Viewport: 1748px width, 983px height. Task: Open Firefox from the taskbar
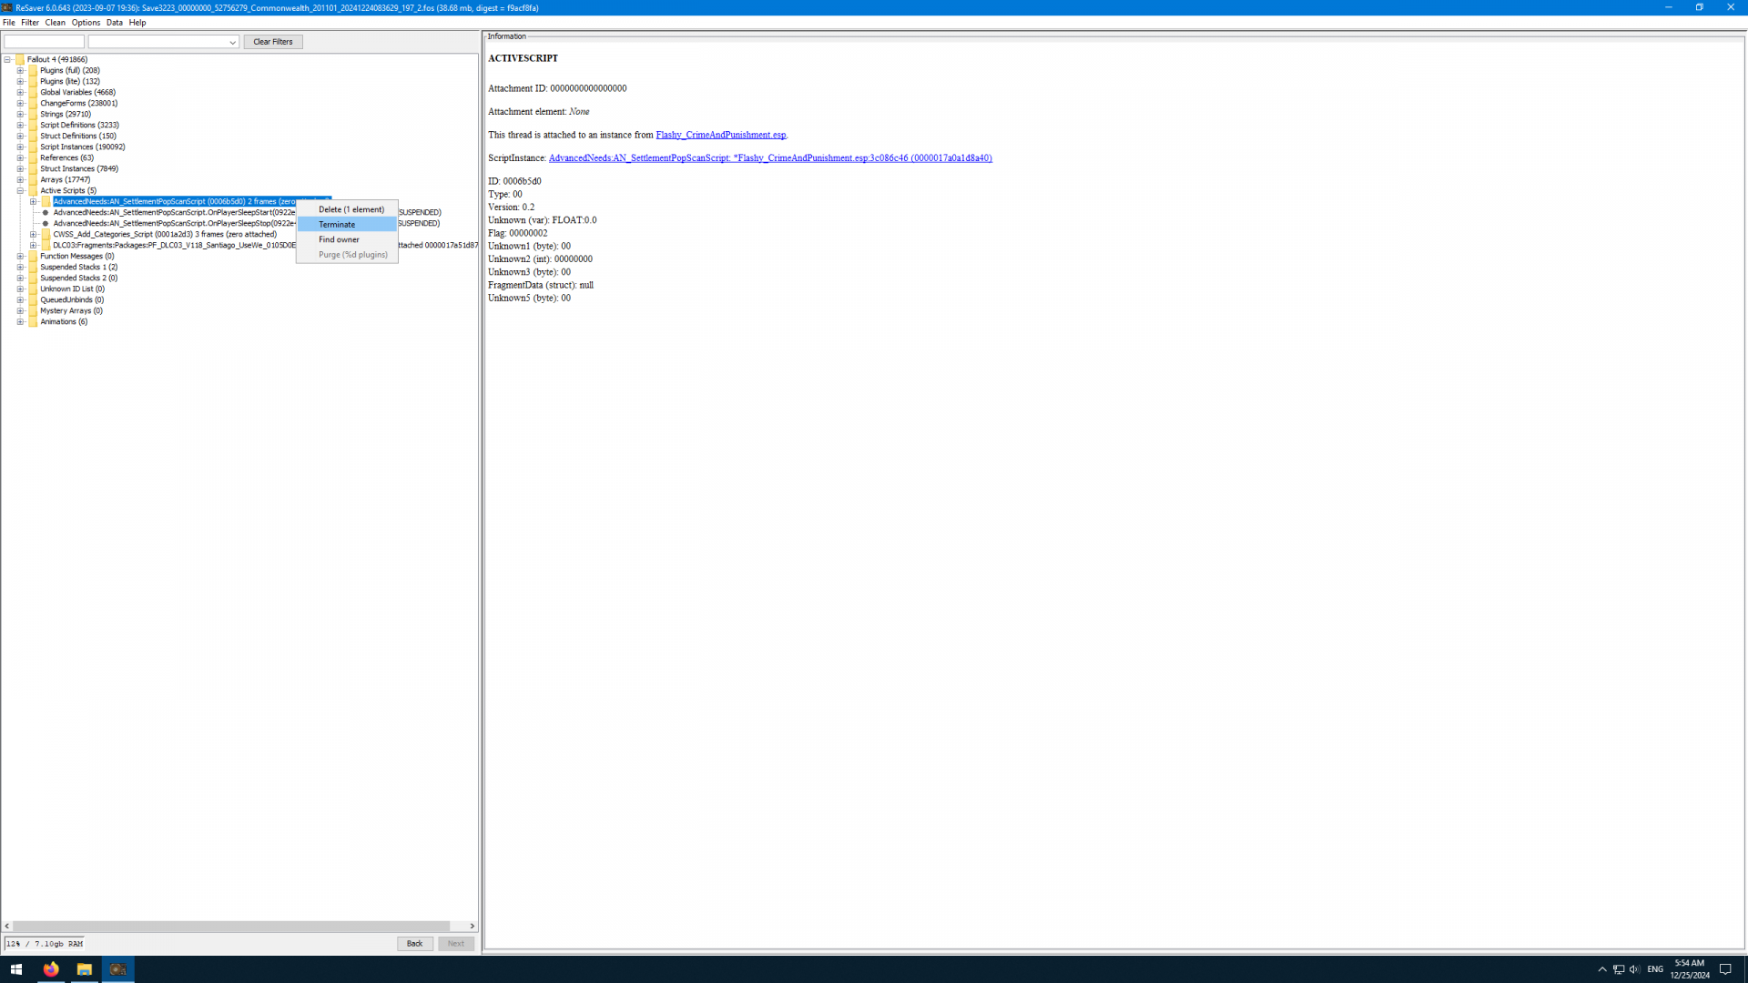click(51, 969)
